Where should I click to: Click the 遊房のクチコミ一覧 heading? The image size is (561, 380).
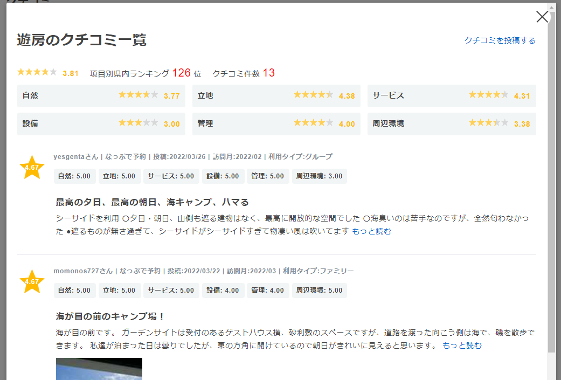tap(81, 40)
